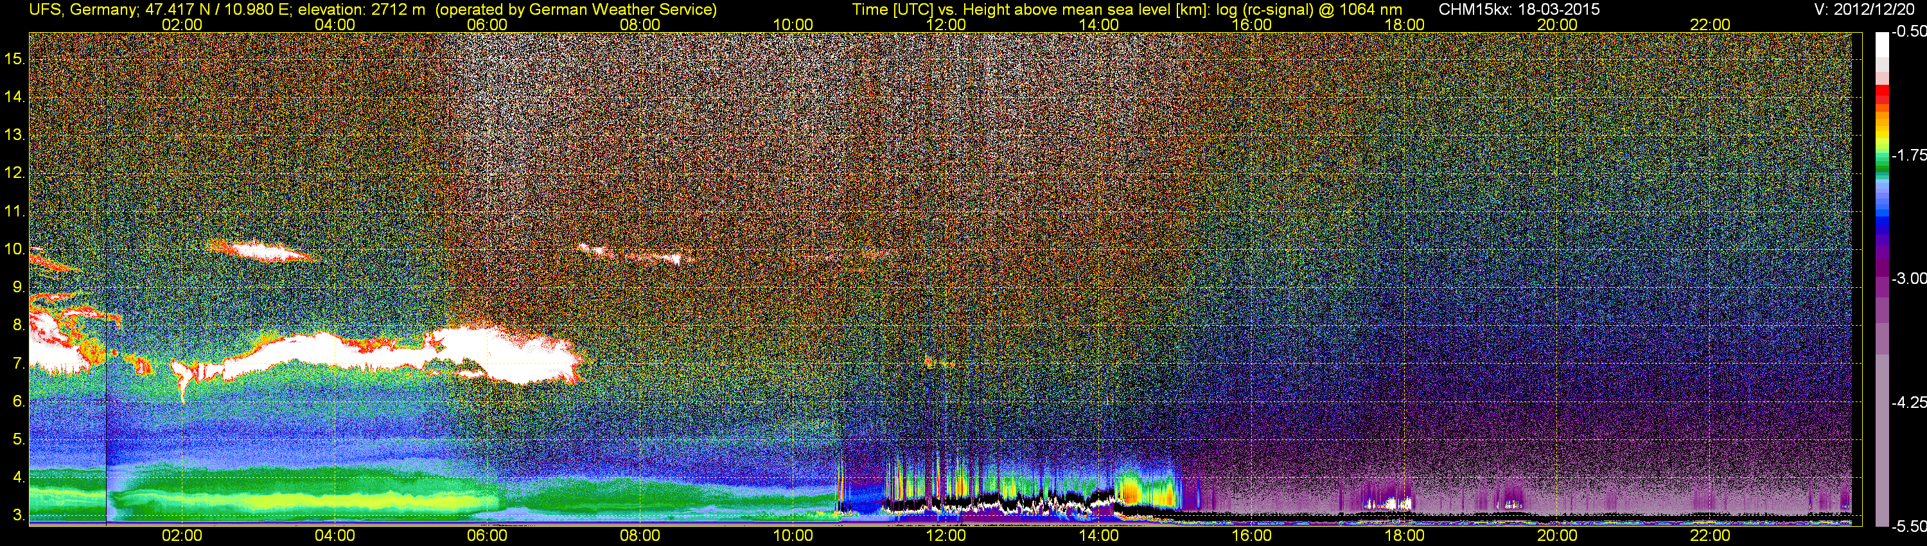Click the '22:00' label on the bottom time axis

(1710, 536)
